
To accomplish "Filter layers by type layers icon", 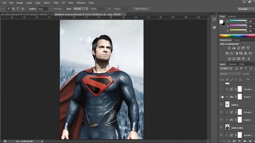I will (246, 69).
